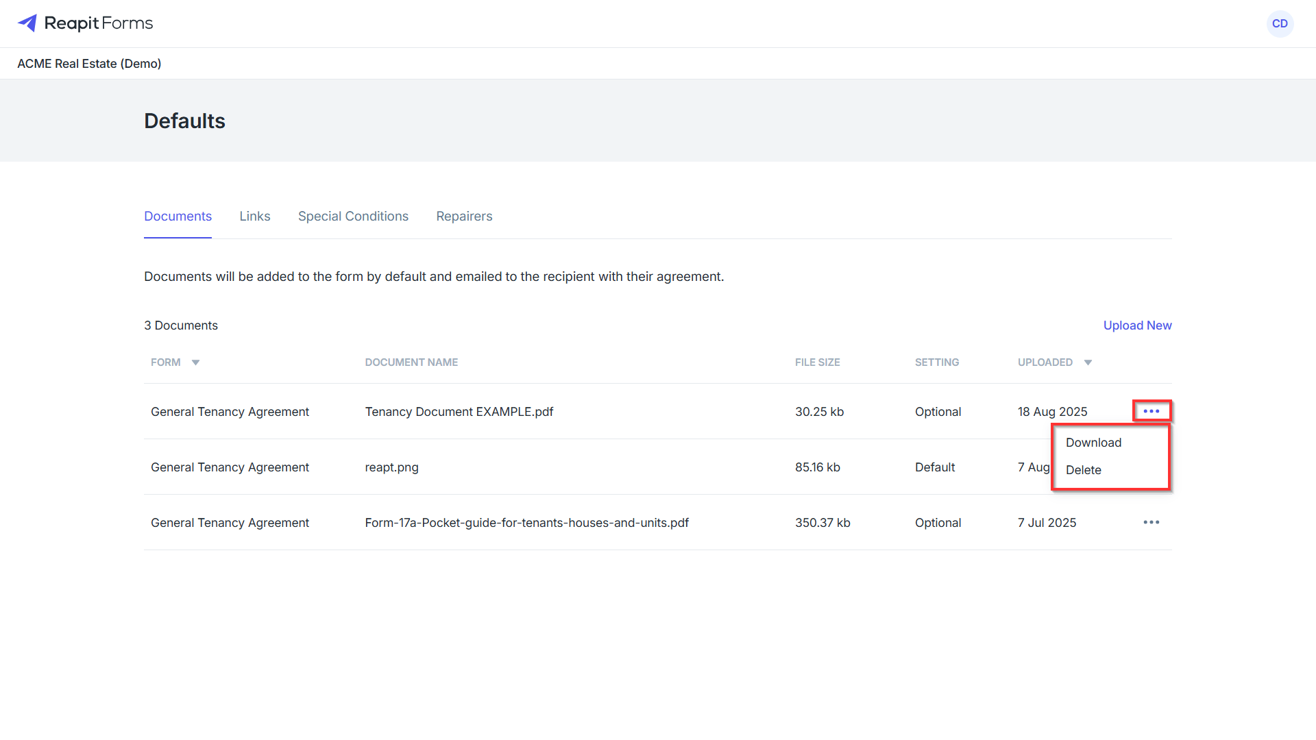Open the ellipsis menu for Form-17a Pocket guide row

click(x=1151, y=522)
